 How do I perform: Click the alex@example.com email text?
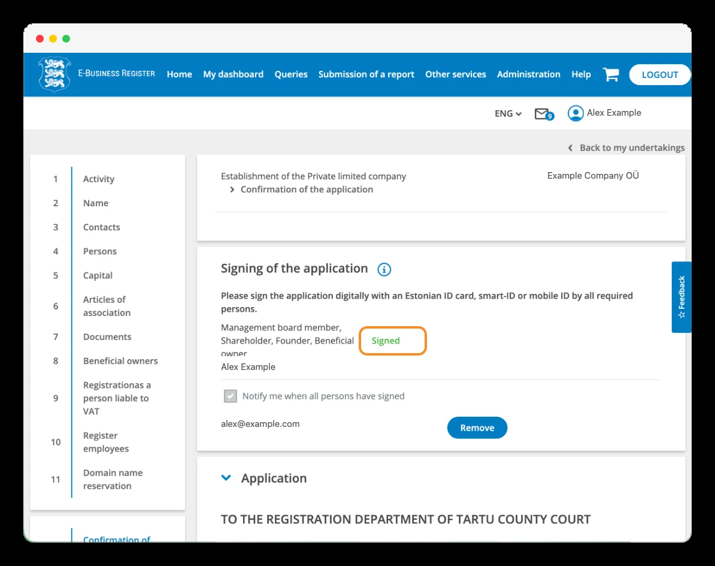coord(260,423)
